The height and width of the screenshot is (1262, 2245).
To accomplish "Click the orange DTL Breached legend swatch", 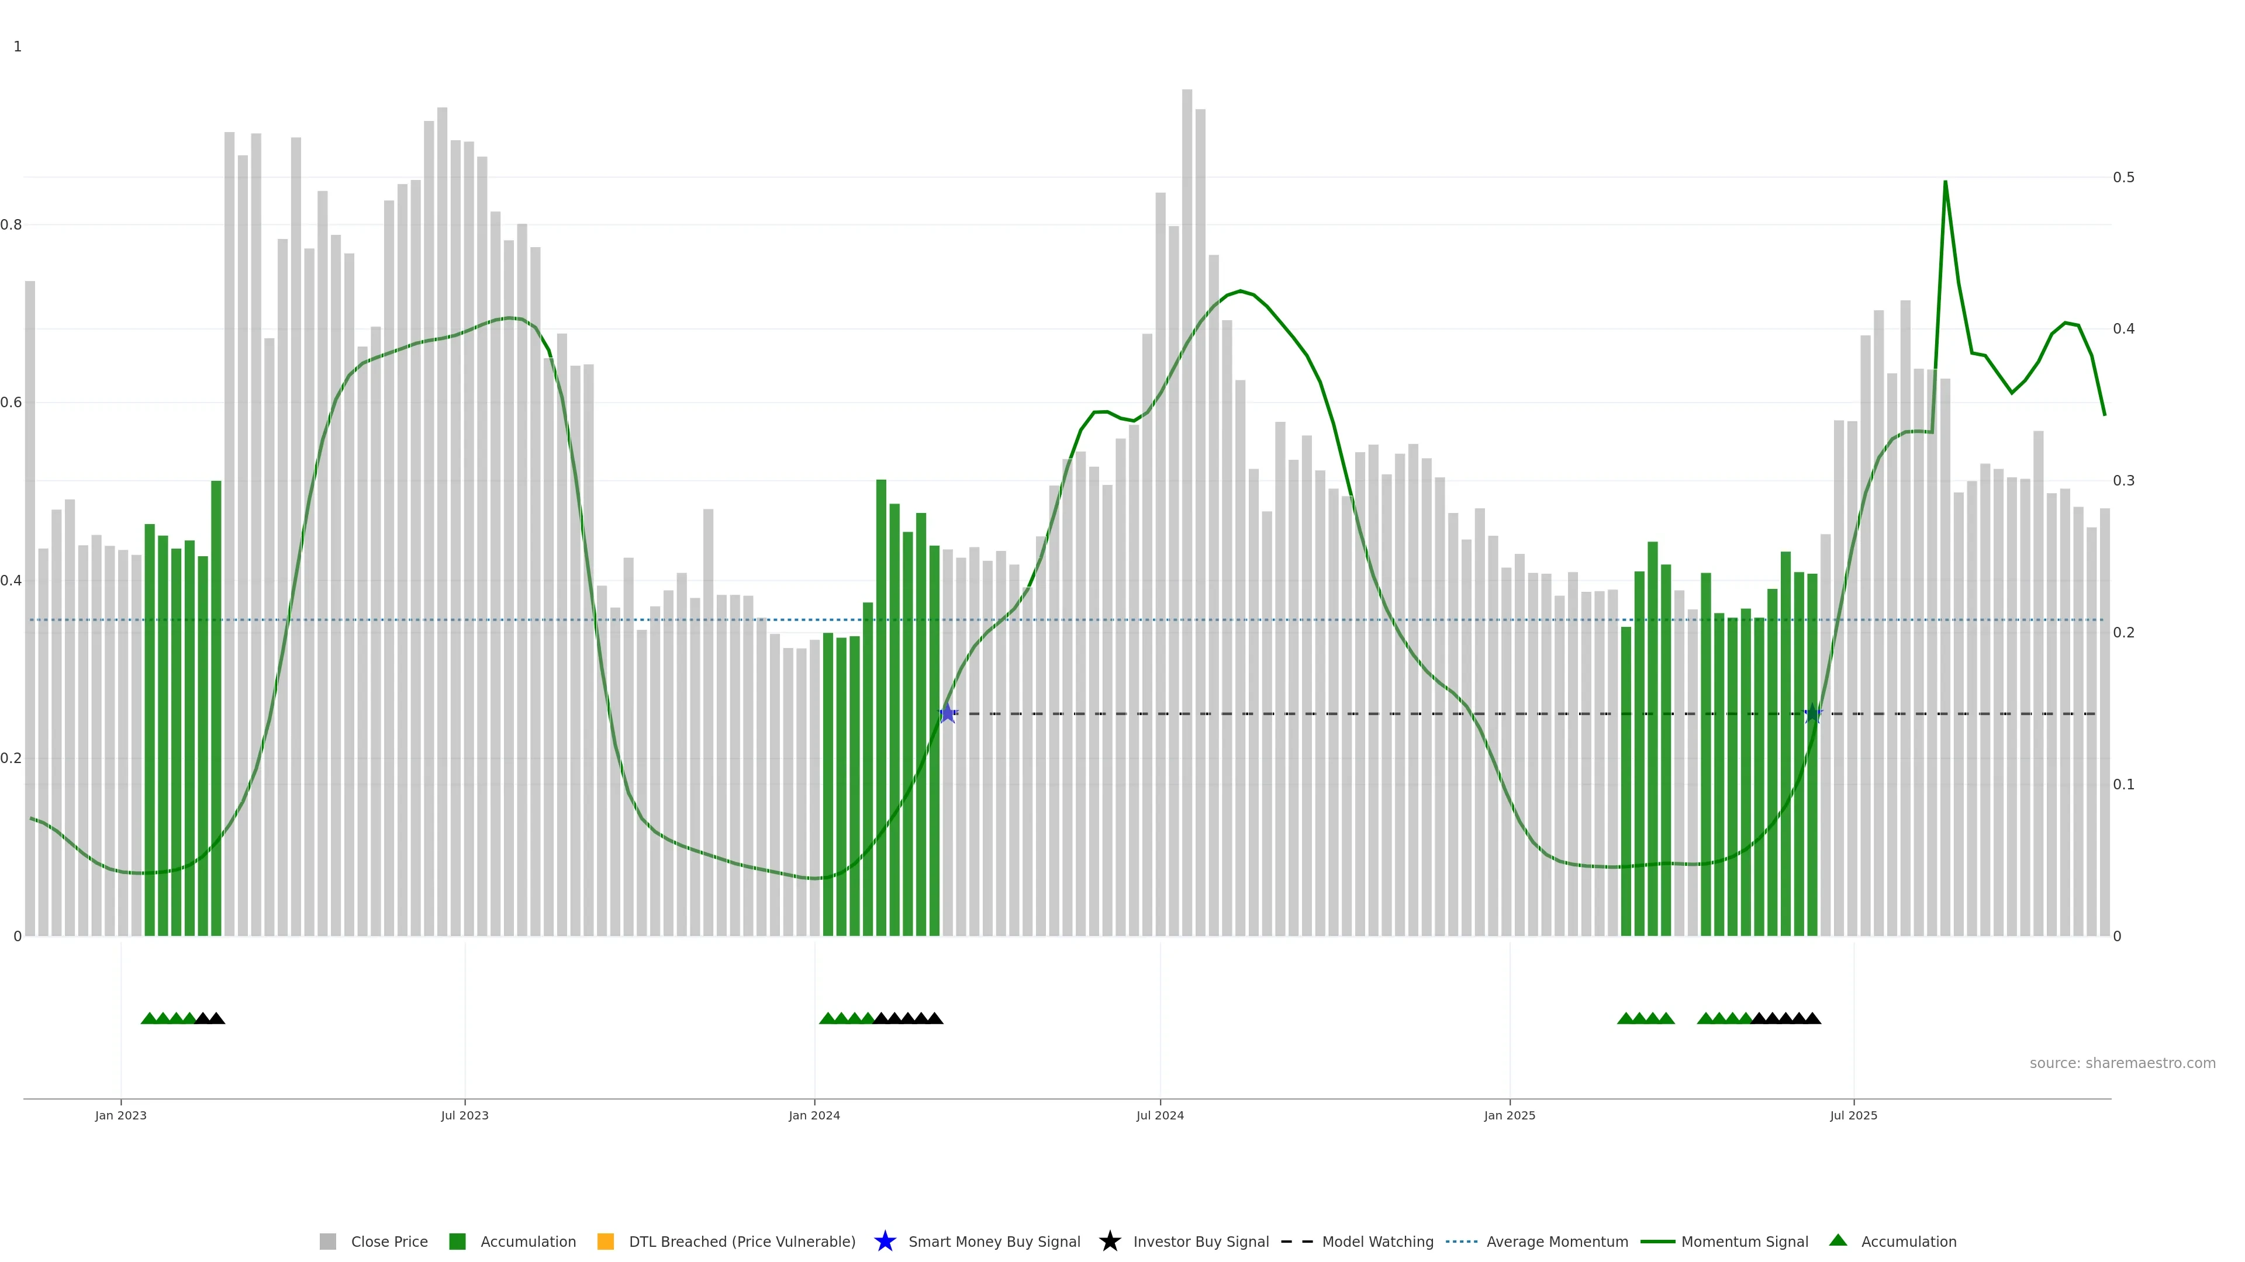I will [605, 1241].
